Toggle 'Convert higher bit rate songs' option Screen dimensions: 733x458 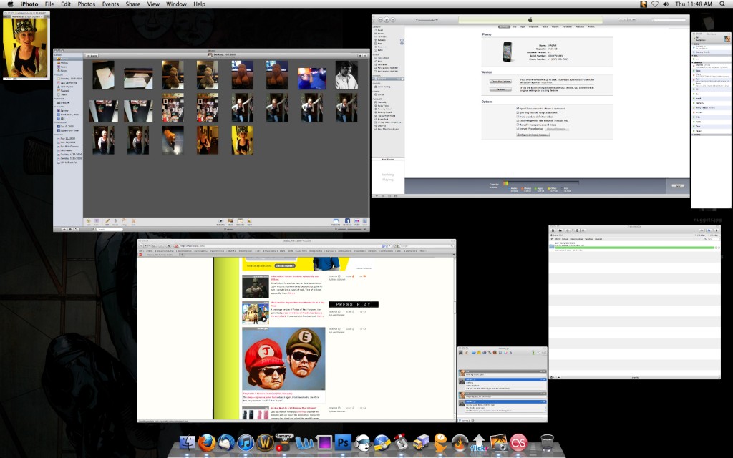[518, 120]
